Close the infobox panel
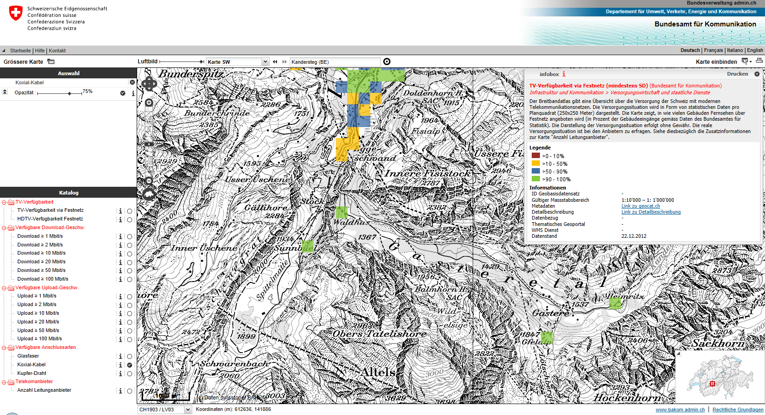Screen dimensions: 765x415 pos(757,74)
